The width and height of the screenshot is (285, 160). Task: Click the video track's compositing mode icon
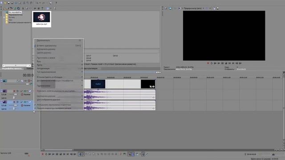tap(31, 84)
